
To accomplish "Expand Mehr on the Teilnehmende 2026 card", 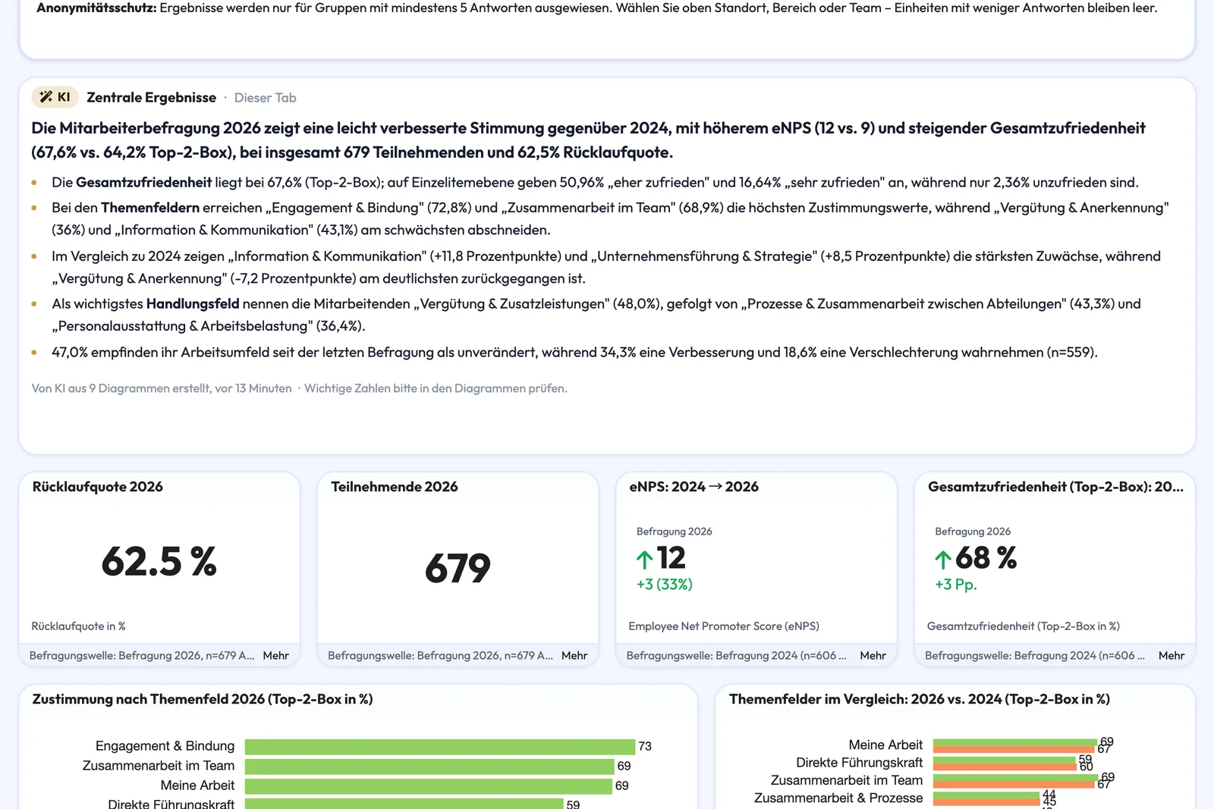I will click(x=574, y=656).
